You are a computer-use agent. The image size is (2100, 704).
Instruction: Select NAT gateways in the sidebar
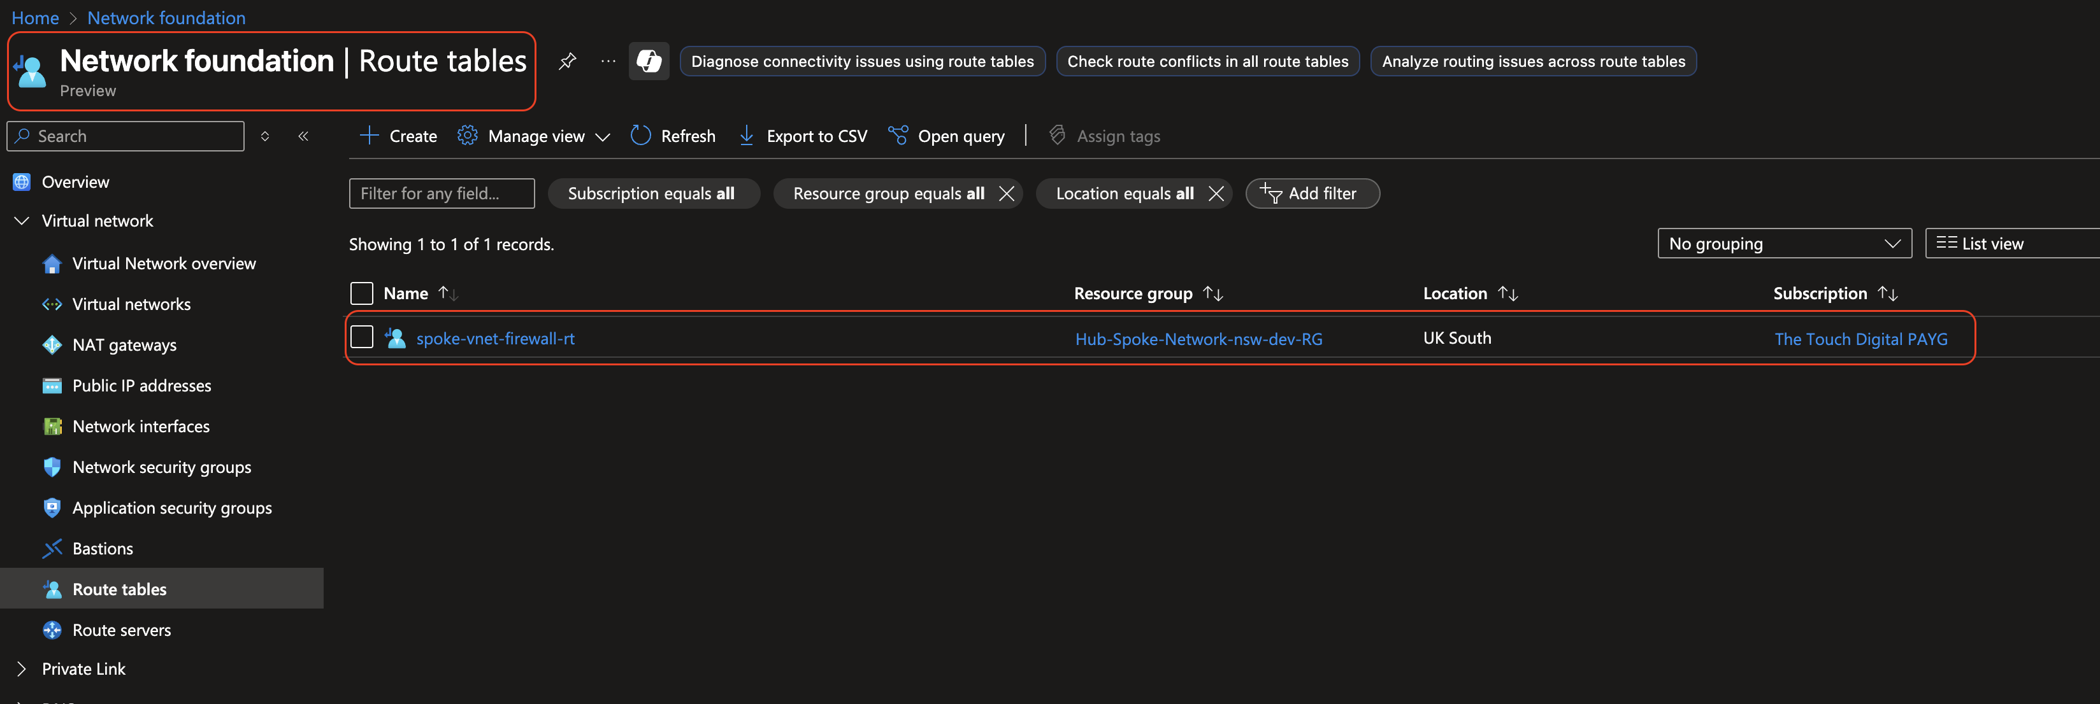click(x=124, y=344)
